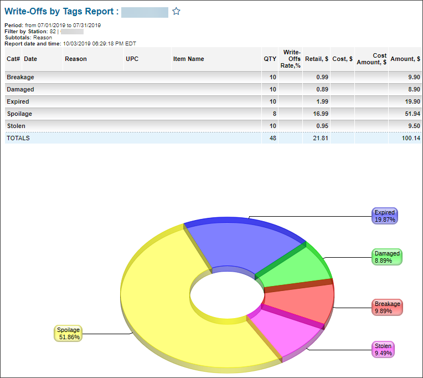Select the Spoilage 51.86% chart label
Screen dimensions: 423x378
pos(69,333)
